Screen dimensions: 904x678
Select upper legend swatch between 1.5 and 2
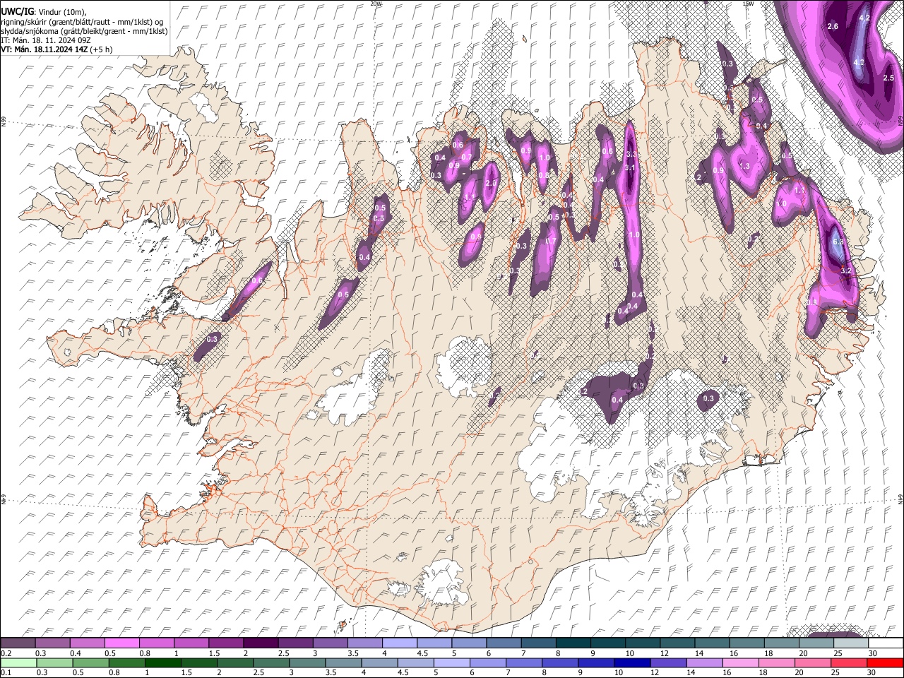coord(225,643)
